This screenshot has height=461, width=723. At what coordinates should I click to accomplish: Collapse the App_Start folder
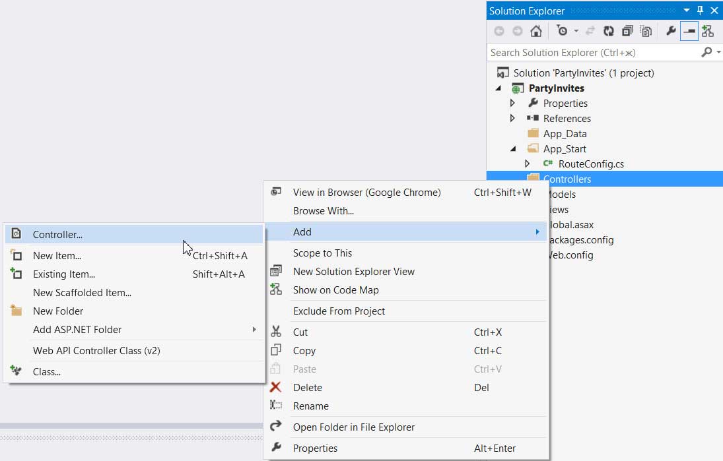pos(513,149)
